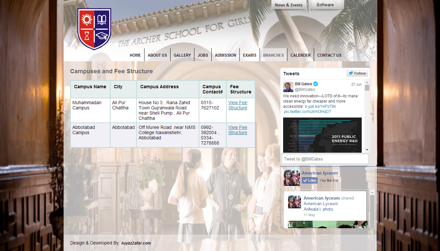Viewport: 440px width, 251px height.
Task: View Fee Structure for Abbotabad Campus
Action: pyautogui.click(x=238, y=130)
